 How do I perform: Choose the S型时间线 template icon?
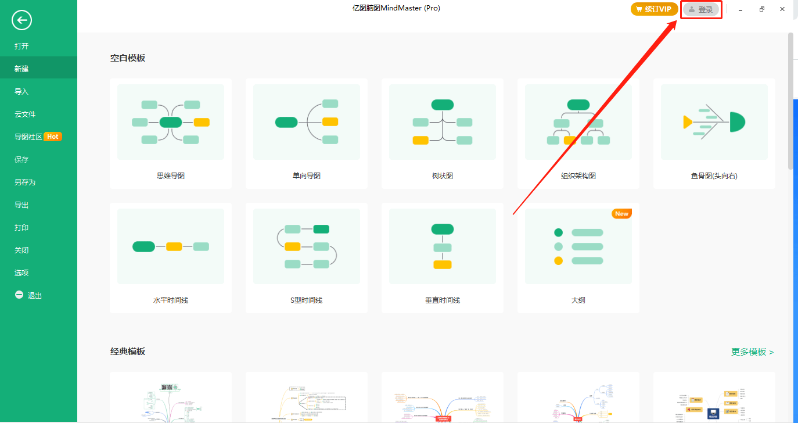[307, 246]
